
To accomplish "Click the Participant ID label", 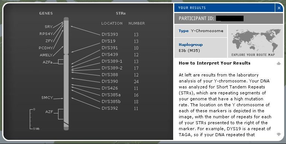I will point(197,18).
